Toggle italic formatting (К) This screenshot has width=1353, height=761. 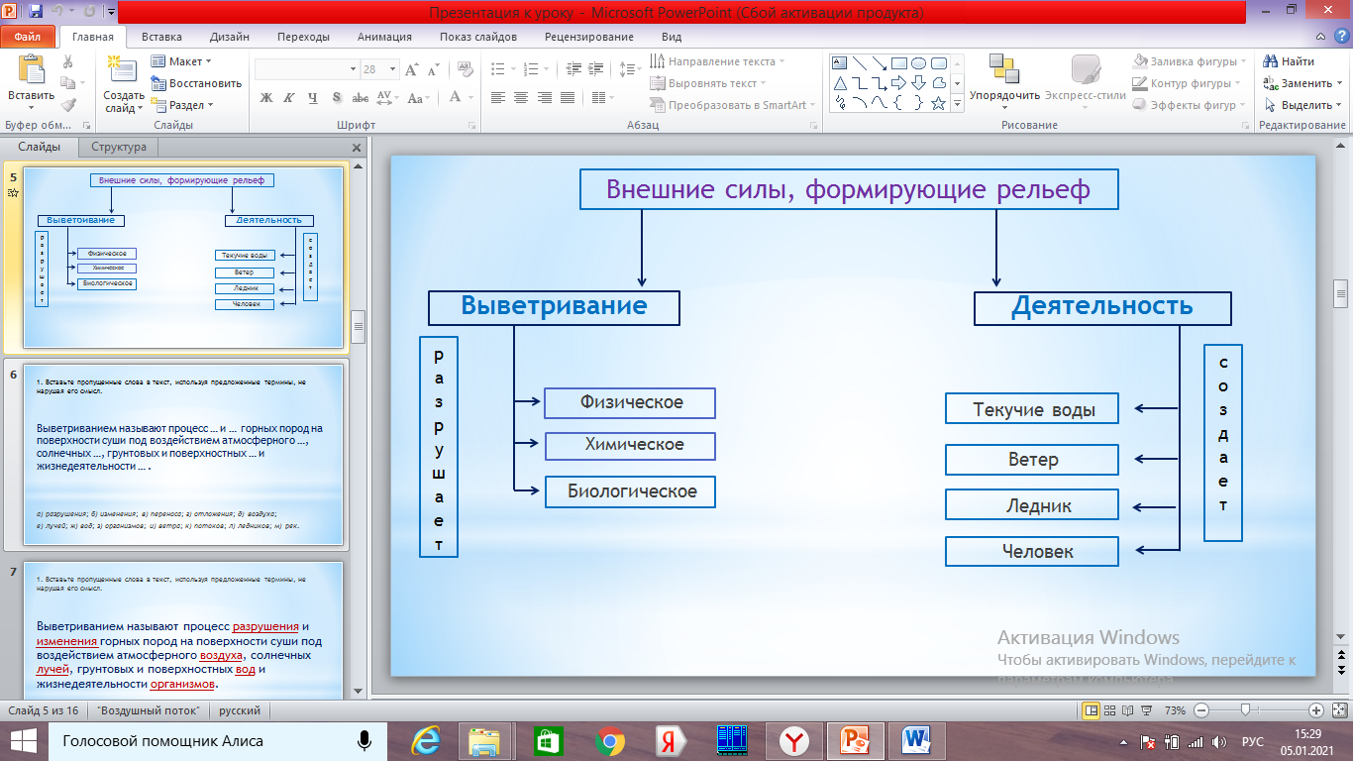pos(289,97)
